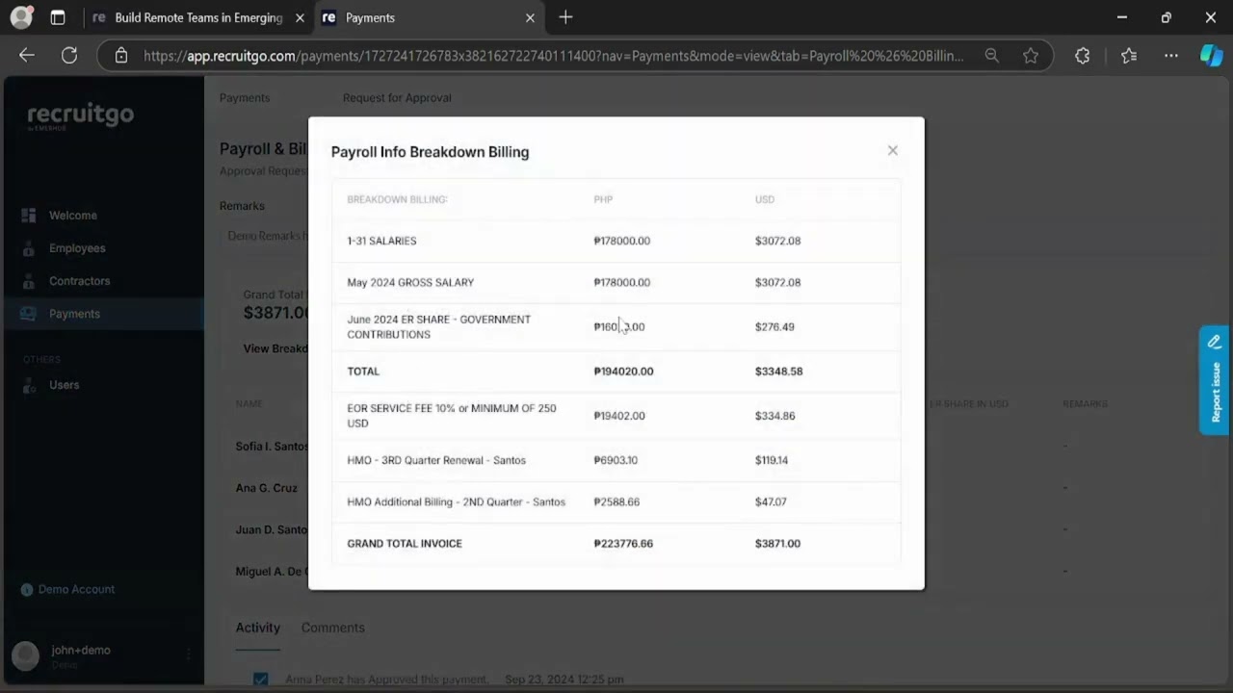
Task: Reload the current page
Action: [x=69, y=56]
